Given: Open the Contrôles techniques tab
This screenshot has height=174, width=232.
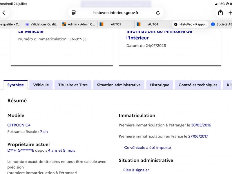Looking at the screenshot, I should click(x=198, y=85).
